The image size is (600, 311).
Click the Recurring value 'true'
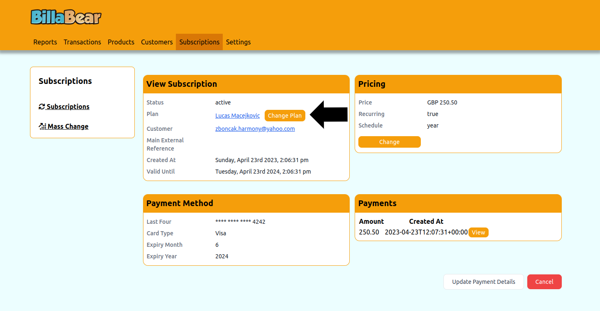[433, 114]
